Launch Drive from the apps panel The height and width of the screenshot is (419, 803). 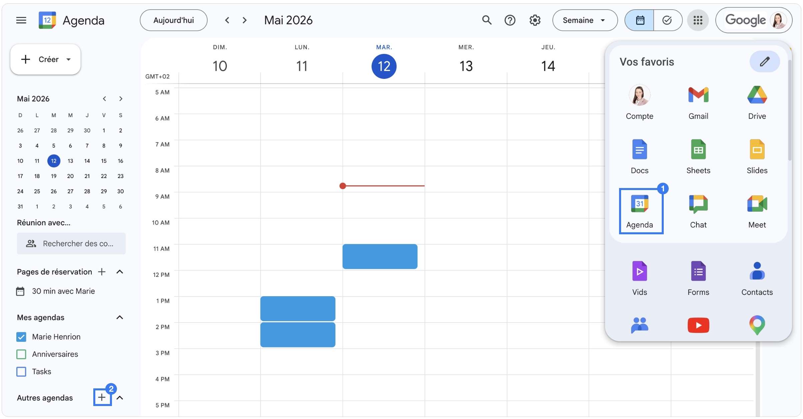(757, 103)
